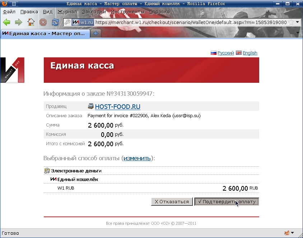Reload the page with the blue arrows
The height and width of the screenshot is (238, 303).
[55, 22]
